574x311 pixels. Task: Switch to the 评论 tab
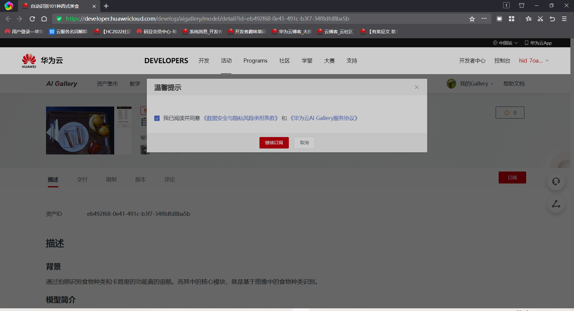(170, 180)
